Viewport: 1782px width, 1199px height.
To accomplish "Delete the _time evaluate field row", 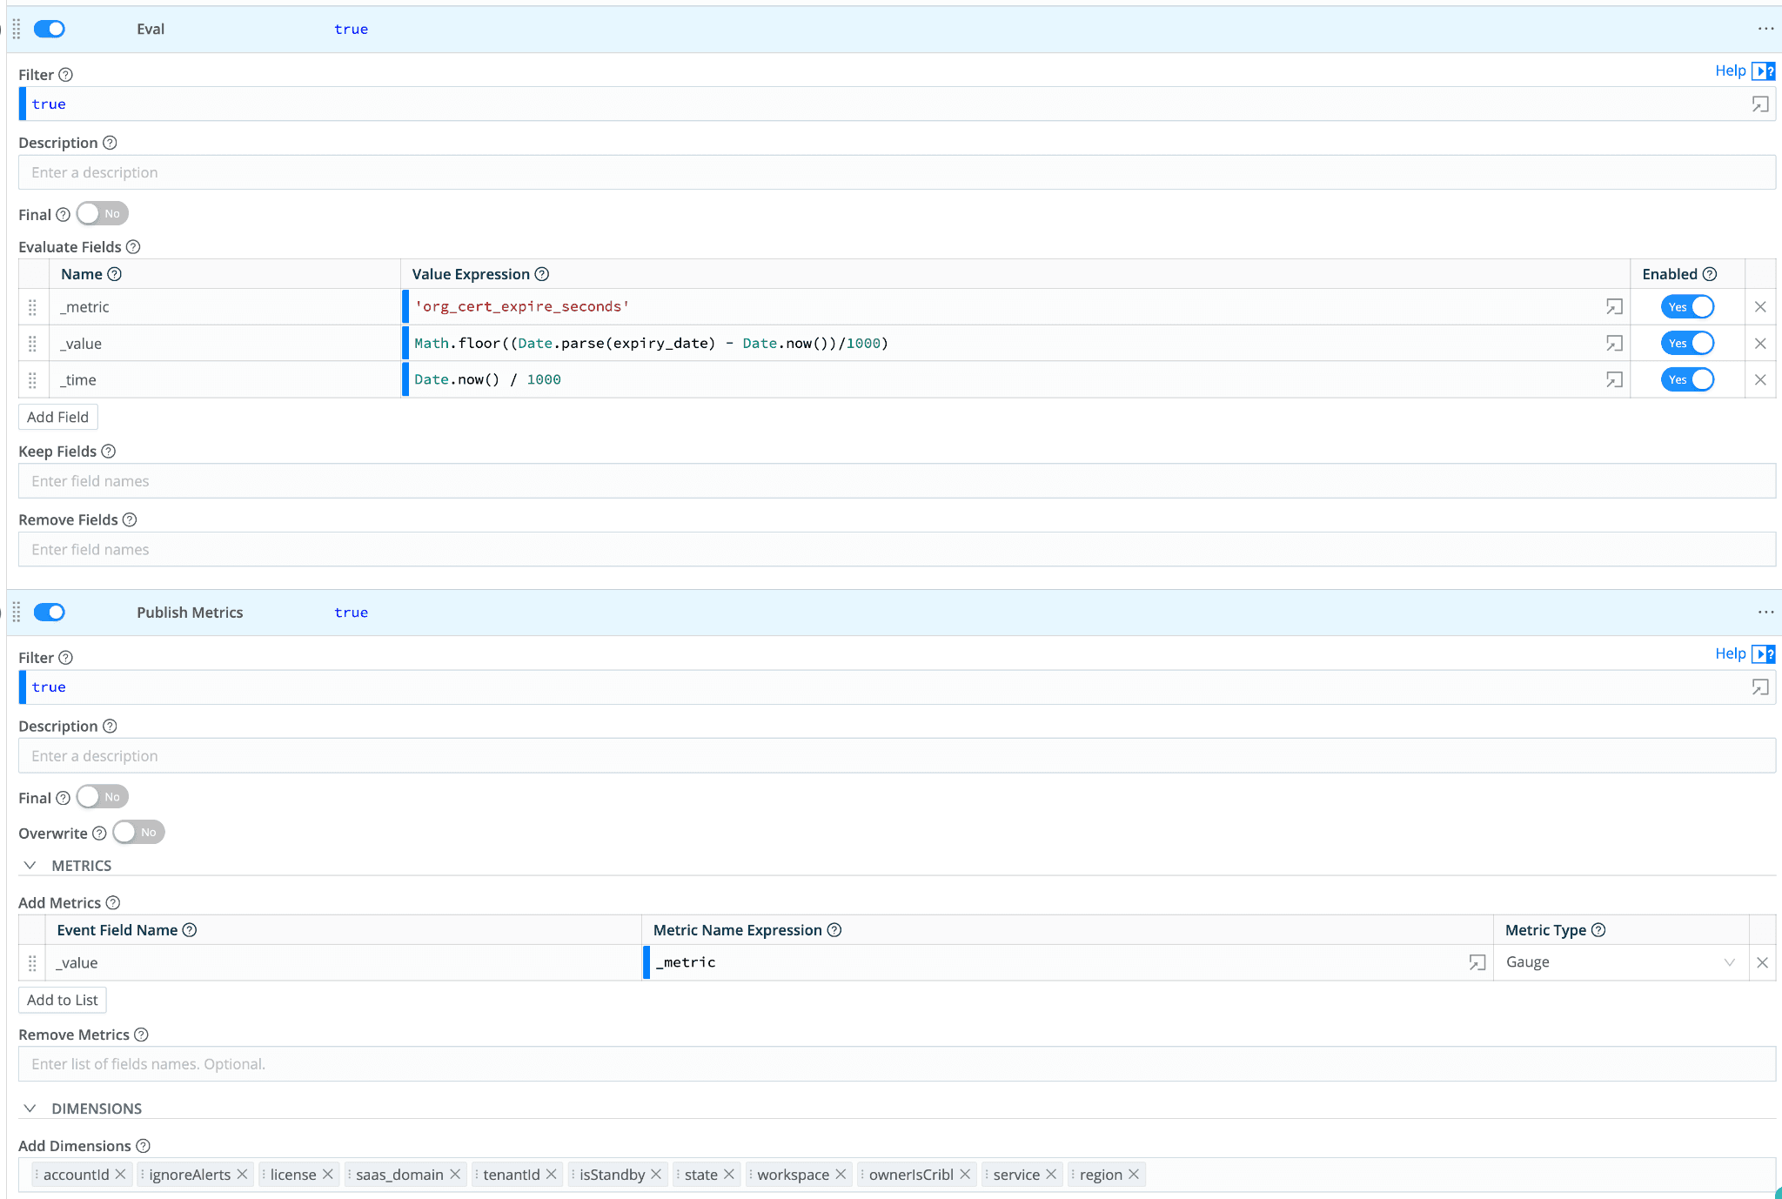I will point(1760,380).
